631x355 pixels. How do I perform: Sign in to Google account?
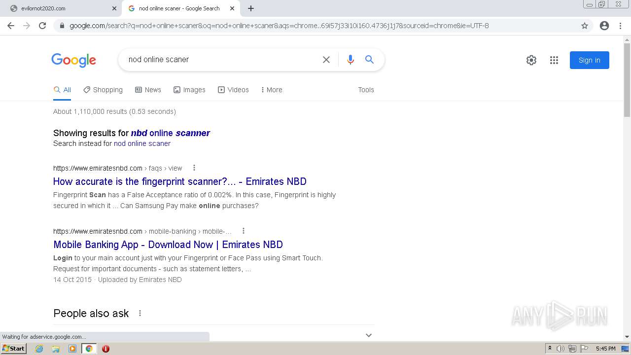click(590, 60)
